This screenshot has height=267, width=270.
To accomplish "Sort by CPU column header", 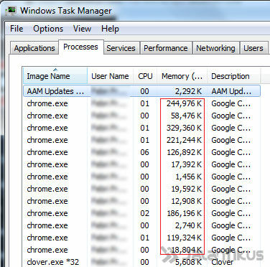I will click(x=145, y=76).
